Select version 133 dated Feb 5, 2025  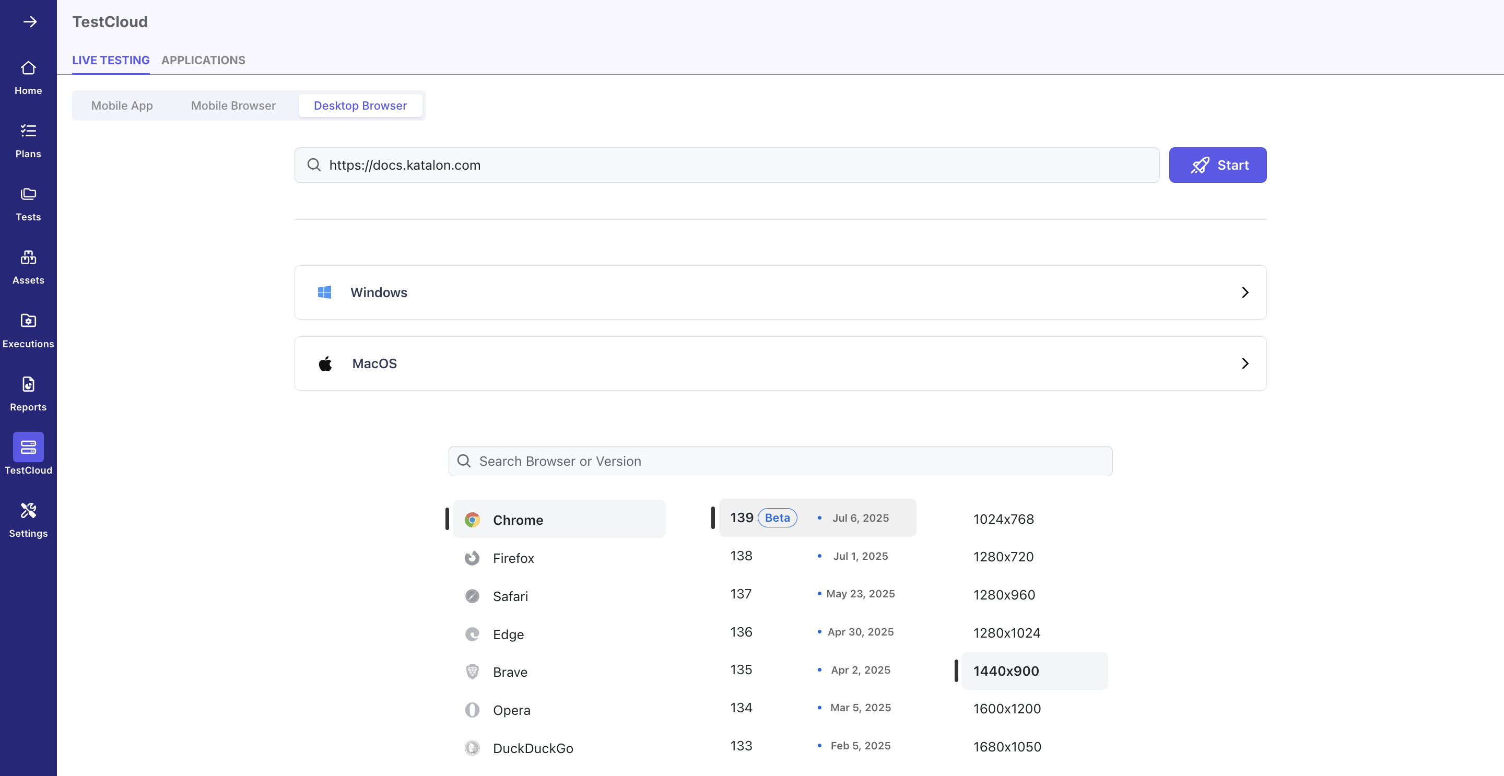(x=817, y=745)
